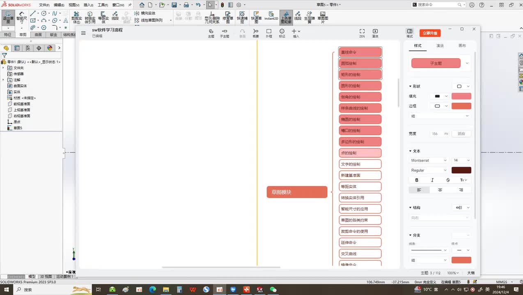Viewport: 523px width, 295px height.
Task: Click the Linear Sketch Pattern (线性草图阵列) tool
Action: point(149,20)
